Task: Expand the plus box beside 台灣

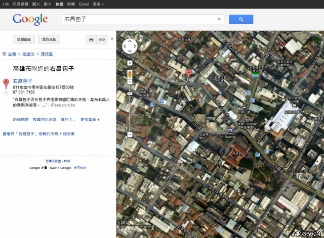Action: click(4, 54)
